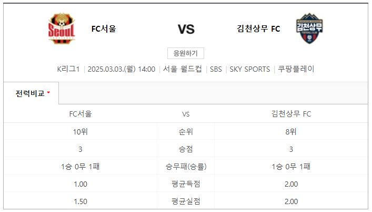372x212 pixels.
Task: Click the 서울 월드컵 stadium label
Action: 182,69
